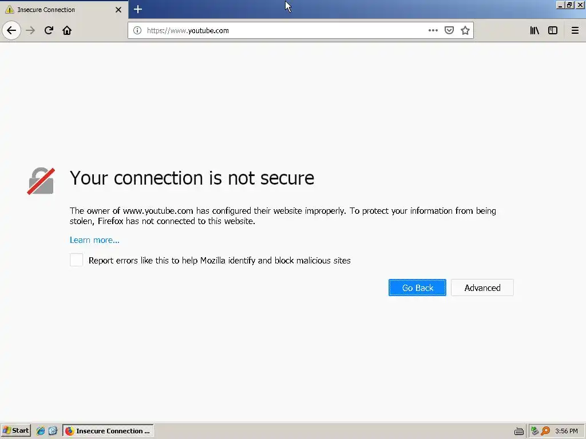Click the second quick launch icon
586x439 pixels.
click(x=53, y=431)
